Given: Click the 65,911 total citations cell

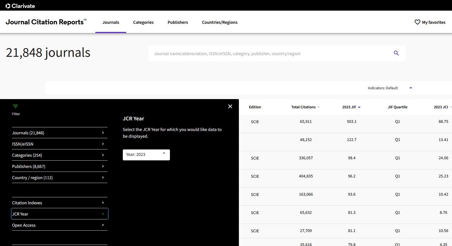Looking at the screenshot, I should point(306,121).
